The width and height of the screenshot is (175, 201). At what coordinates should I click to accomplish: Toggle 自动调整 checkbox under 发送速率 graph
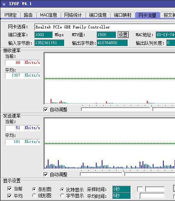pos(46,175)
